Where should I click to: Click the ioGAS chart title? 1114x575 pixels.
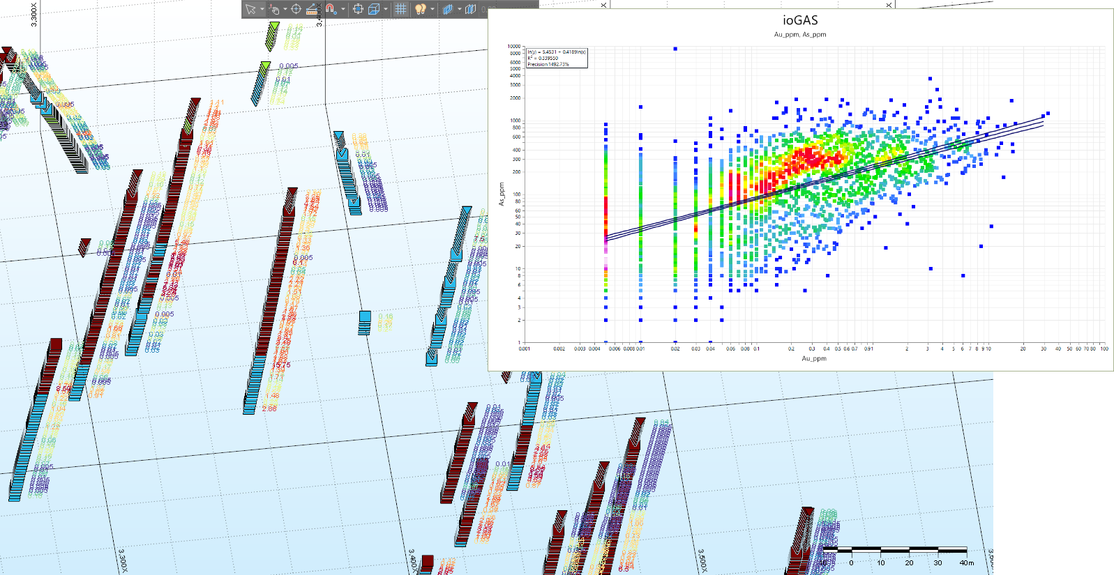[799, 21]
